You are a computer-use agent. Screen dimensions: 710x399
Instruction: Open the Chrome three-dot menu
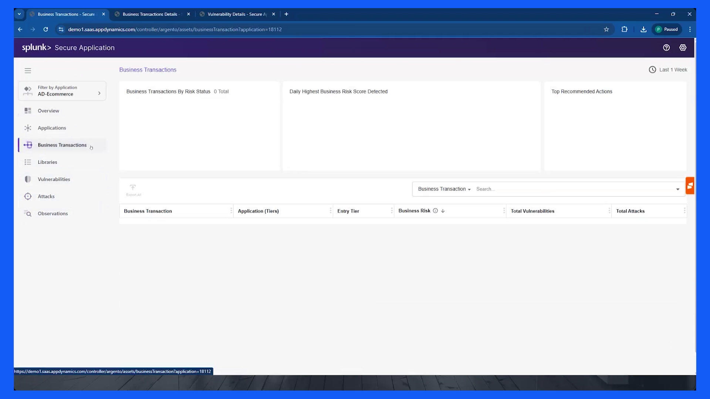(690, 30)
